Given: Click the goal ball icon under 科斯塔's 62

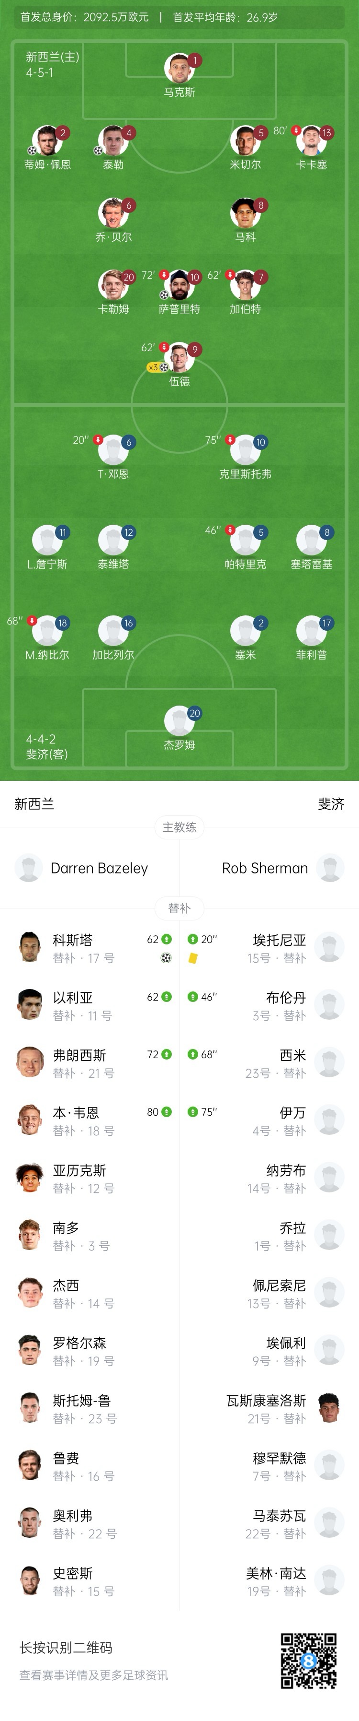Looking at the screenshot, I should coord(166,958).
